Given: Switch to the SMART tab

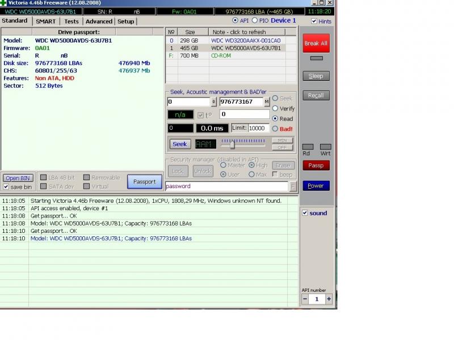Looking at the screenshot, I should (45, 22).
